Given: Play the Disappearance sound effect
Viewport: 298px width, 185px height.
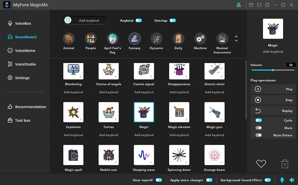Looking at the screenshot, I should point(179,71).
